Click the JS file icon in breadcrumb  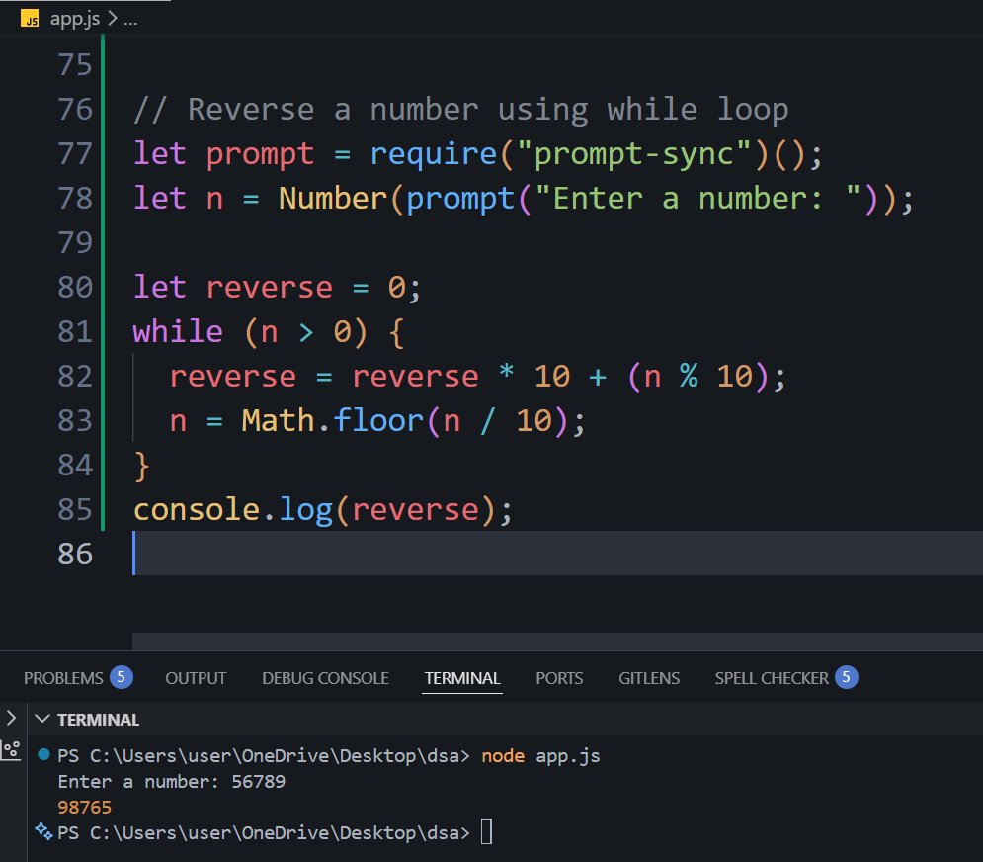tap(30, 19)
